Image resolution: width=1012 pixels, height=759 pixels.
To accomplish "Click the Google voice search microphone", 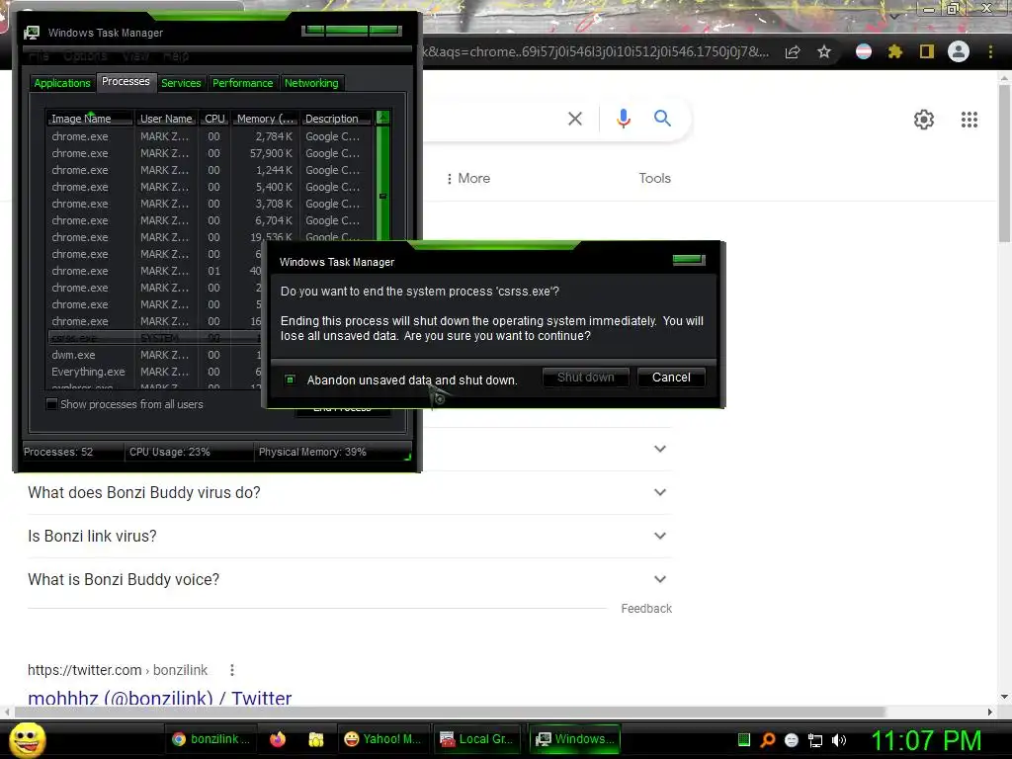I will pyautogui.click(x=623, y=119).
